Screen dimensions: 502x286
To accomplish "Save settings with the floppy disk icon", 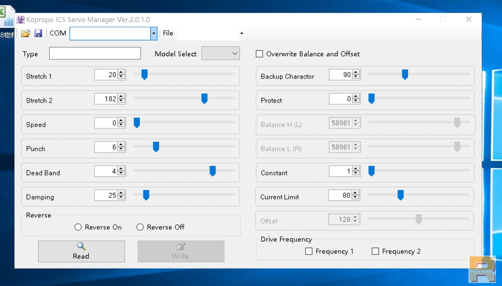I will point(38,33).
